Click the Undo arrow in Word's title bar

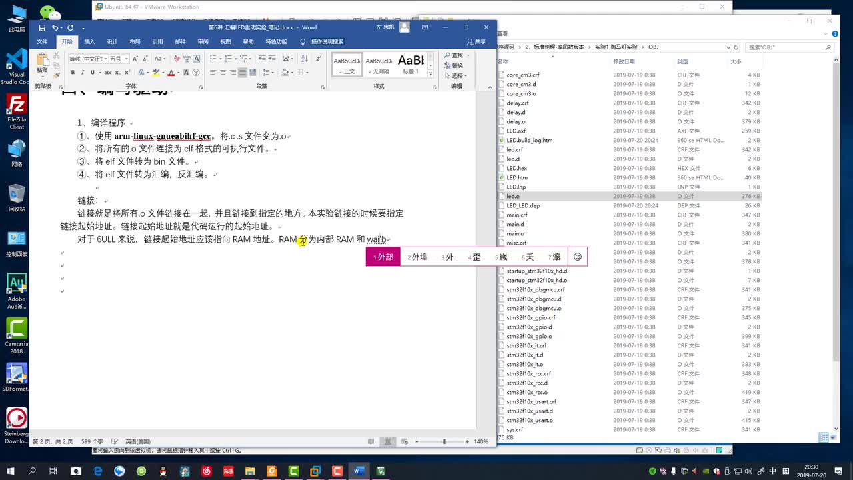tap(55, 27)
